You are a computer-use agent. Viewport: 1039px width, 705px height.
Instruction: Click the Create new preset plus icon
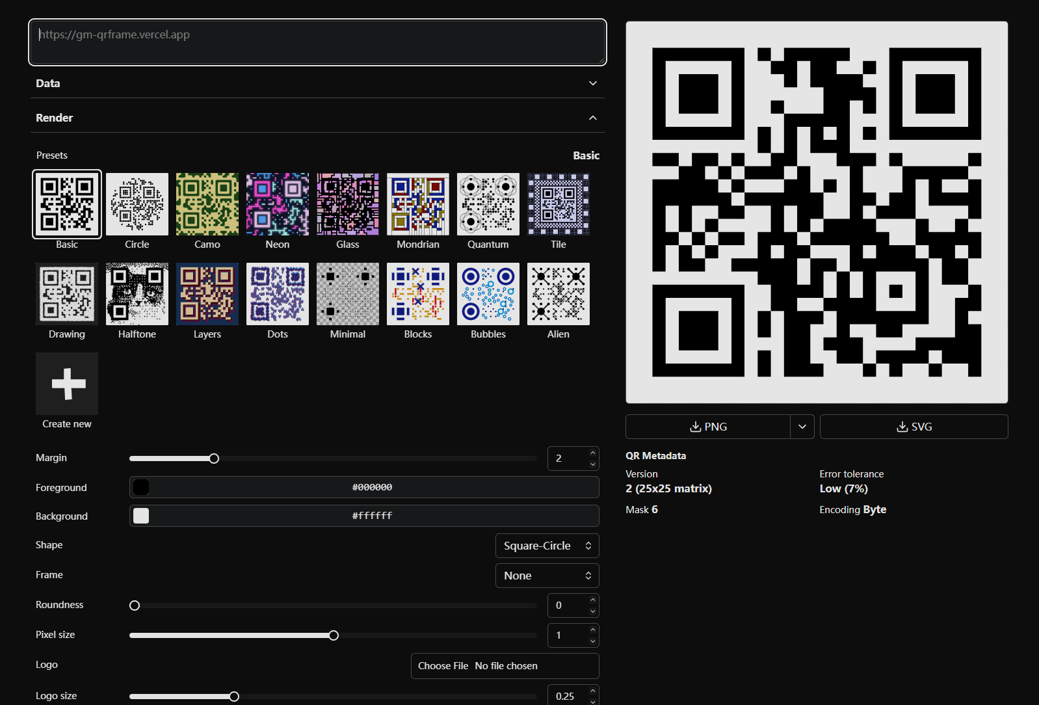click(x=67, y=384)
